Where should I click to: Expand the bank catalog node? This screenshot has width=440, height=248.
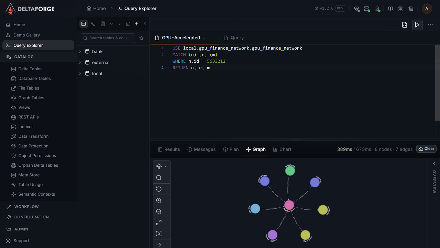point(80,51)
